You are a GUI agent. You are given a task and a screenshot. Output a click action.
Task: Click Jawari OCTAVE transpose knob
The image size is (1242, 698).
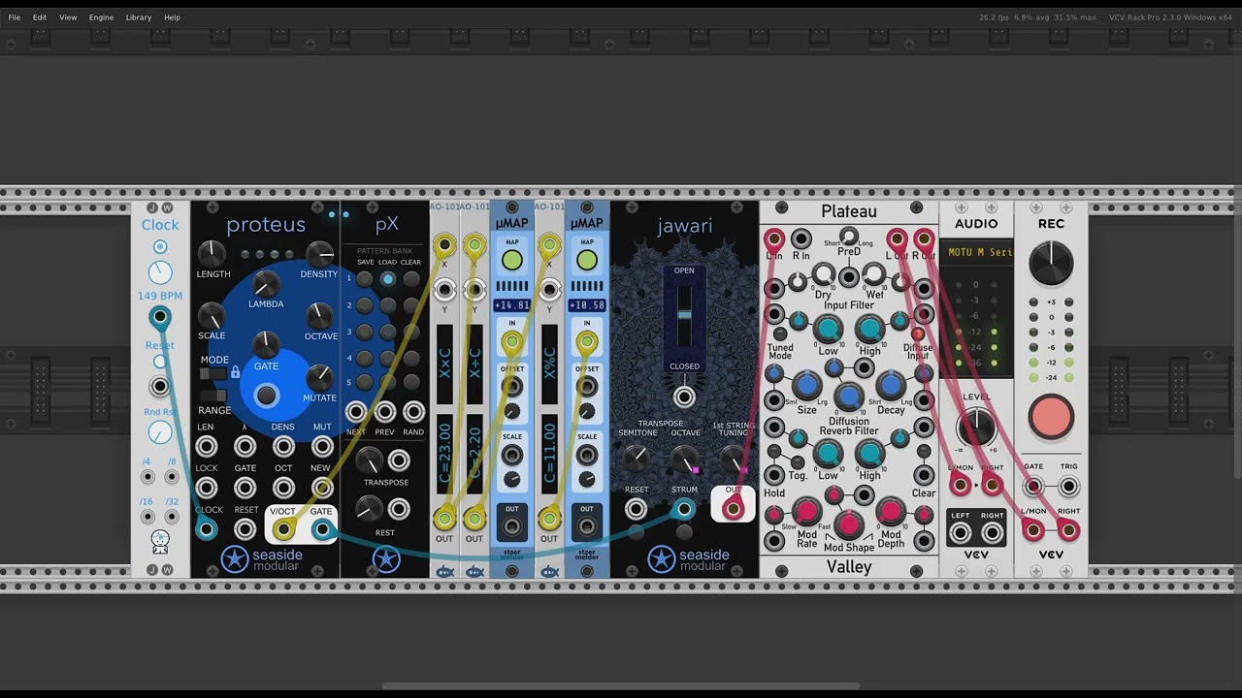(684, 458)
